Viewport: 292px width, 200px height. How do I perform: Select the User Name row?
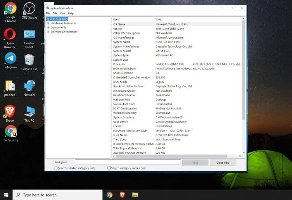177,135
